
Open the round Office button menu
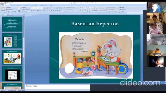click(2, 3)
